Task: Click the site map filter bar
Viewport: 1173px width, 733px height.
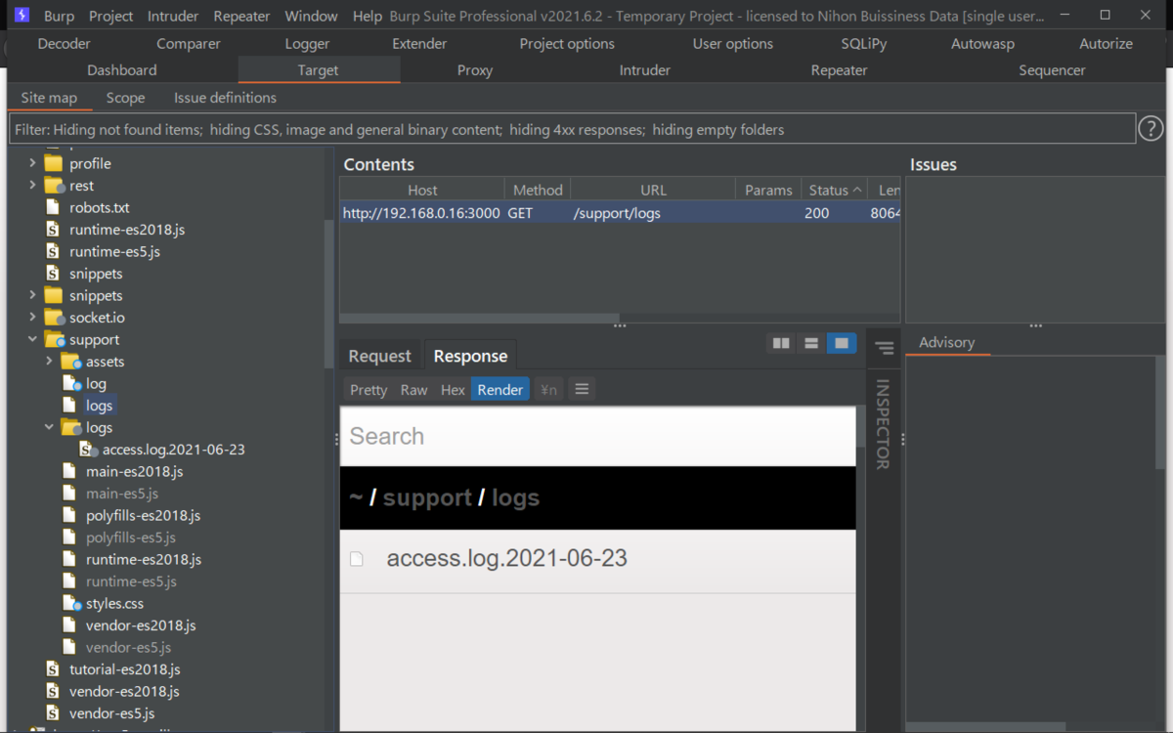Action: (x=572, y=129)
